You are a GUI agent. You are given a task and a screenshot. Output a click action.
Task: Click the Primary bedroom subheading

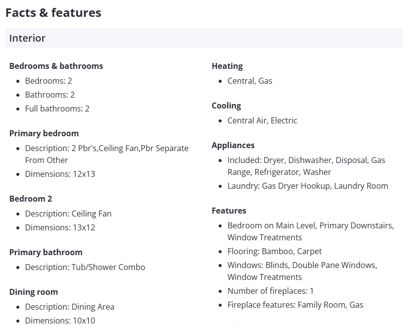pos(44,133)
